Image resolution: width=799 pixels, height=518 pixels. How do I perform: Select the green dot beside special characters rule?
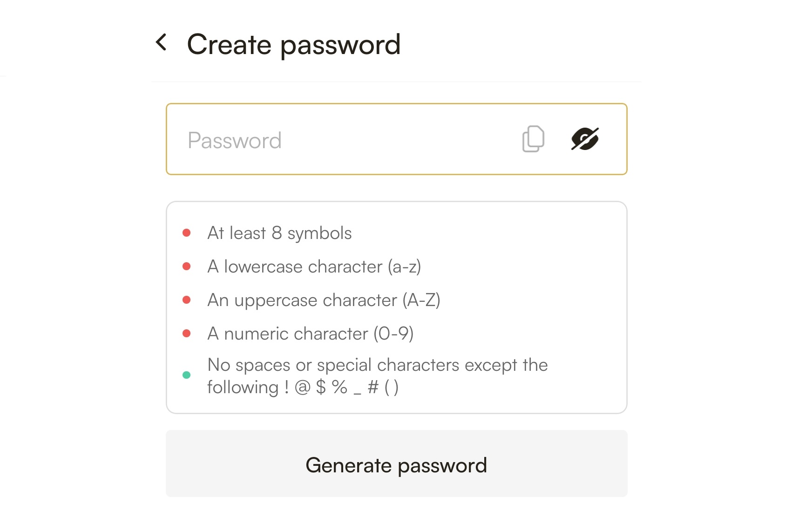[x=187, y=375]
